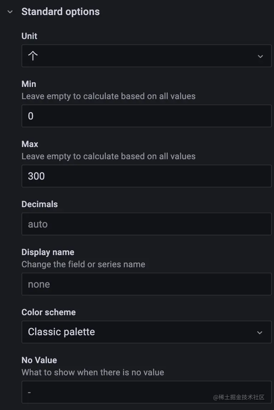Screen dimensions: 274x410
Task: Click the Color scheme label
Action: (49, 312)
